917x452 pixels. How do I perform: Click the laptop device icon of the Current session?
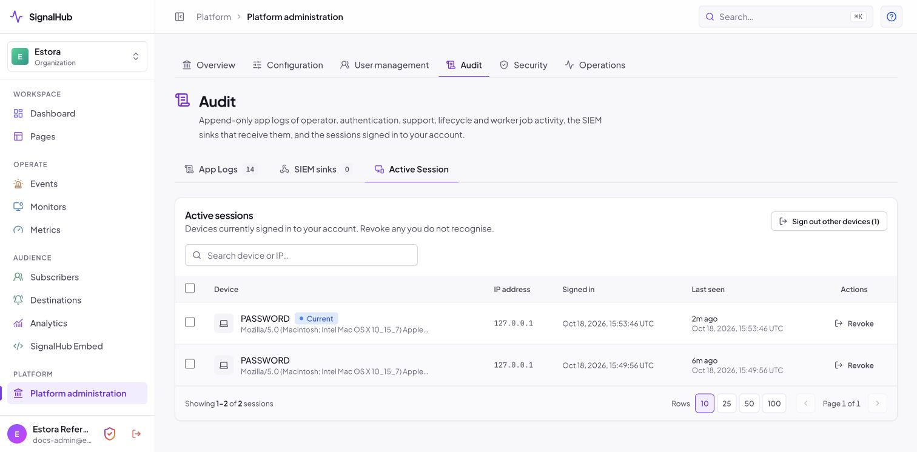coord(224,324)
